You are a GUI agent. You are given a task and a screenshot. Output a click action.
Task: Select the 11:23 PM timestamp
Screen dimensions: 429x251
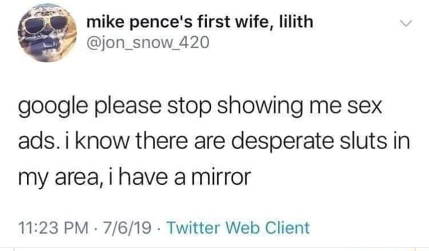54,228
